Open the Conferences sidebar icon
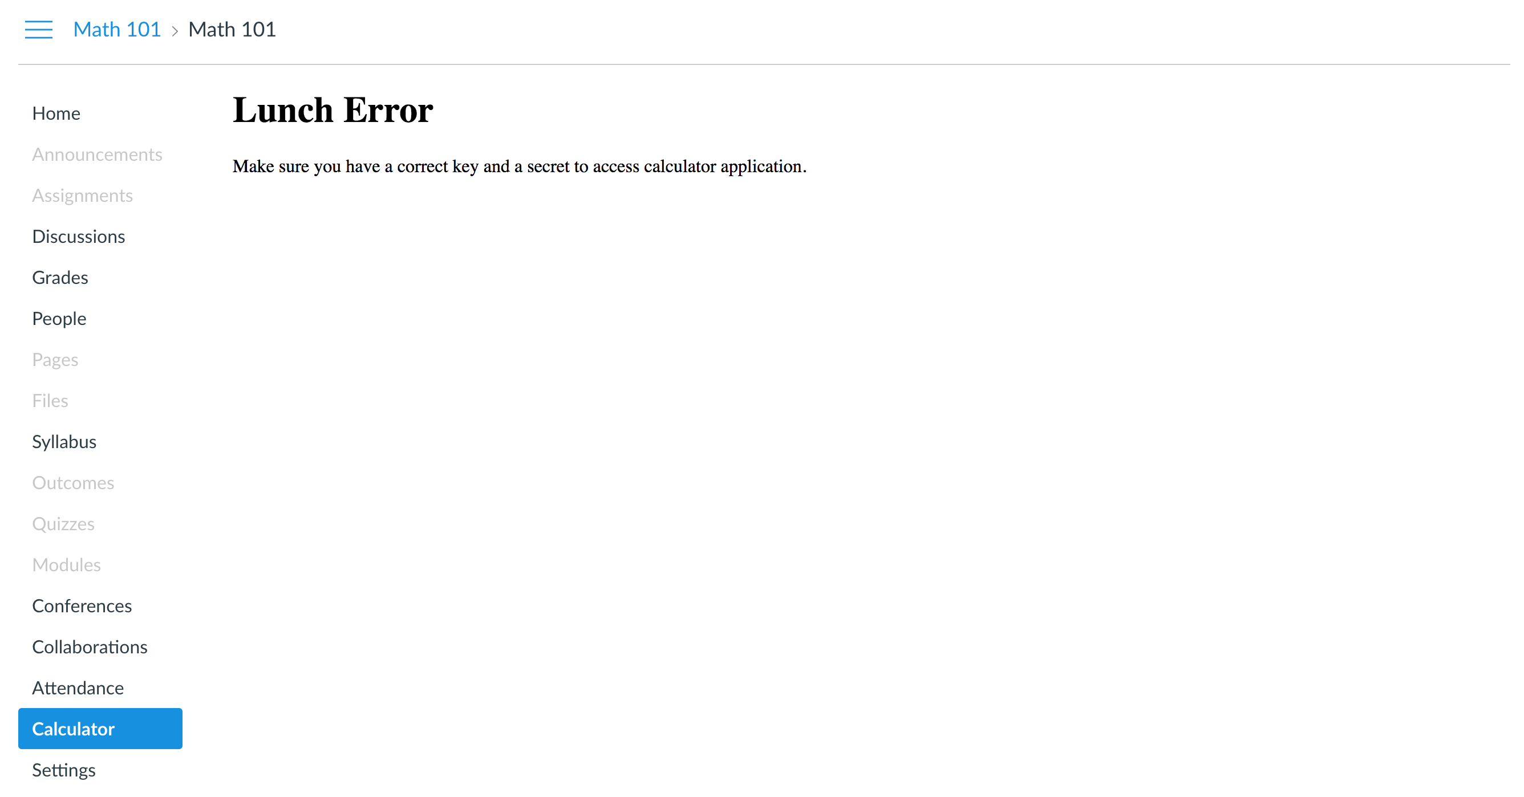The width and height of the screenshot is (1524, 797). (82, 605)
